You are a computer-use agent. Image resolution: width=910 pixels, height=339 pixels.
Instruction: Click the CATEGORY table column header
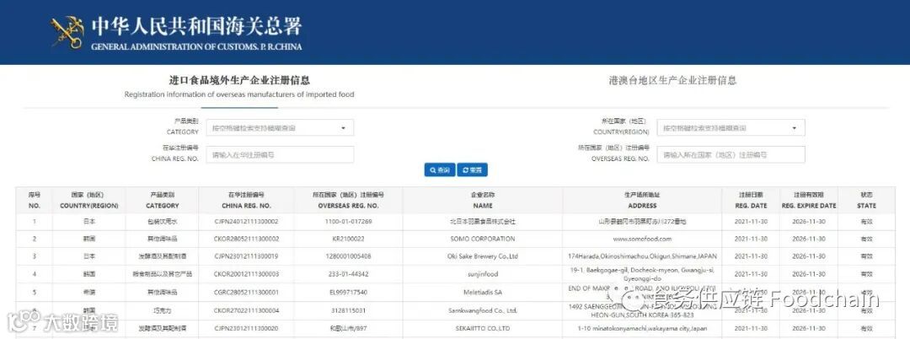point(162,200)
